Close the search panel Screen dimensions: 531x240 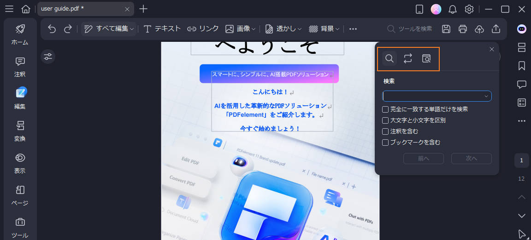click(x=492, y=49)
